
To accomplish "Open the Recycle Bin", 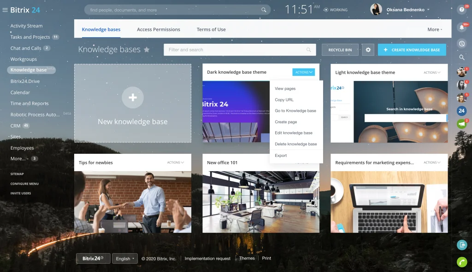I will click(x=340, y=50).
